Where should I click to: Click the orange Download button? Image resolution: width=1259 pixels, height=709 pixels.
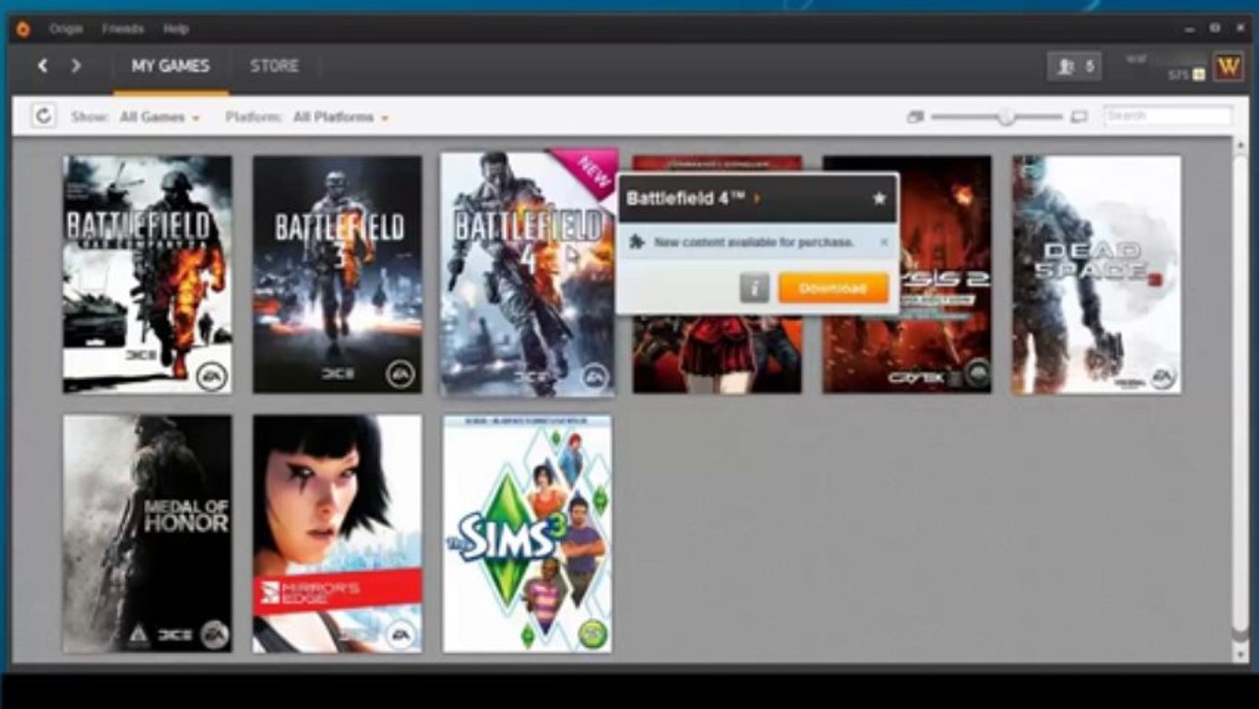[x=833, y=288]
